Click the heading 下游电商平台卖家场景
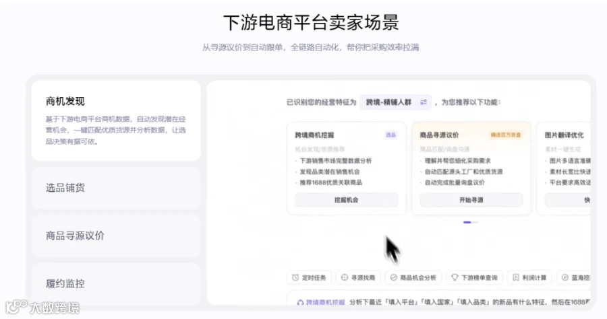 point(311,22)
